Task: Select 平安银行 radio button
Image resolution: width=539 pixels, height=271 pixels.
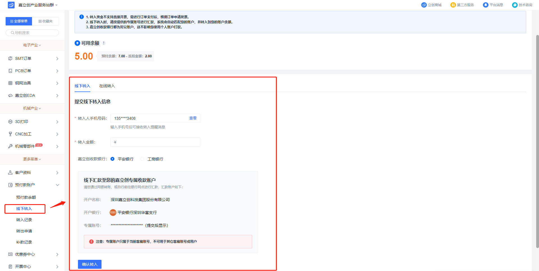Action: click(x=112, y=159)
